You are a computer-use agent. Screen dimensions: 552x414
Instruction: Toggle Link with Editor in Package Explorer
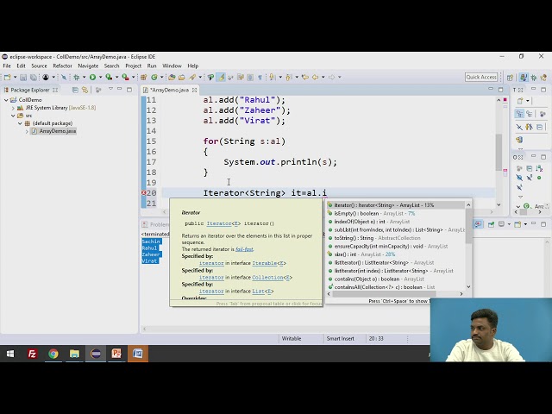click(x=85, y=90)
